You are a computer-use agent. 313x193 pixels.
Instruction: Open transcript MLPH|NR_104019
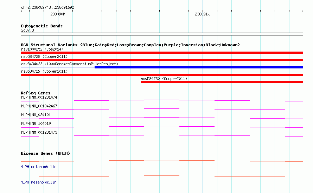pyautogui.click(x=36, y=124)
